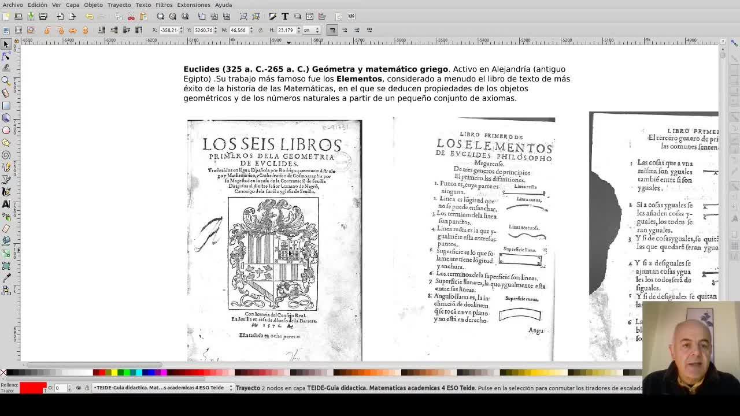Open the Texto menu
Image resolution: width=740 pixels, height=416 pixels.
(143, 5)
